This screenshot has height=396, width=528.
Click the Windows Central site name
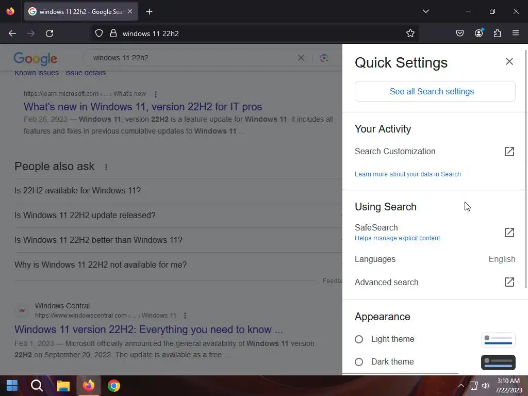pyautogui.click(x=62, y=306)
